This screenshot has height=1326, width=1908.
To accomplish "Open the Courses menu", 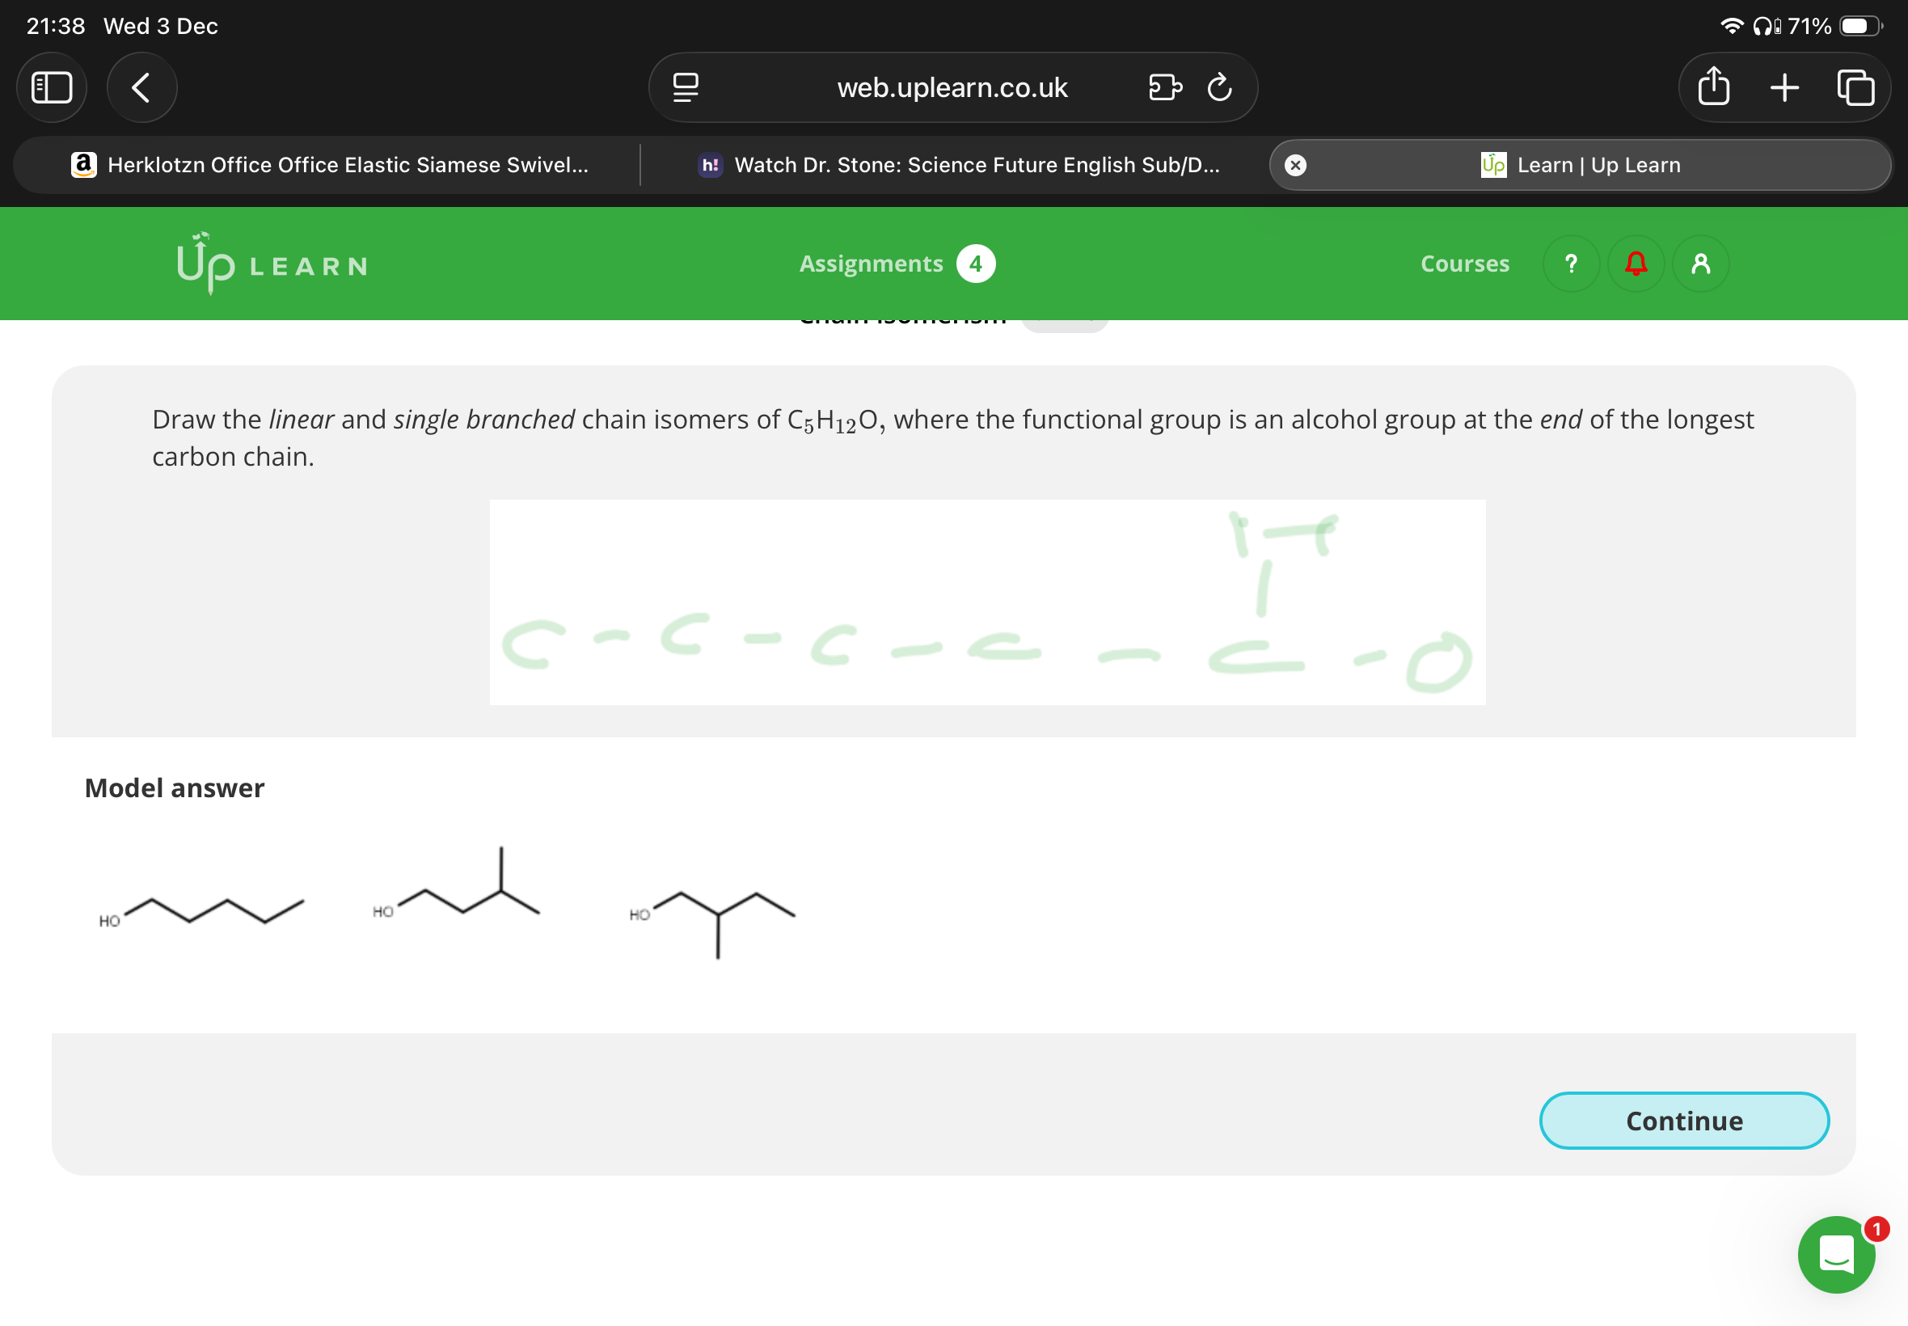I will tap(1464, 264).
